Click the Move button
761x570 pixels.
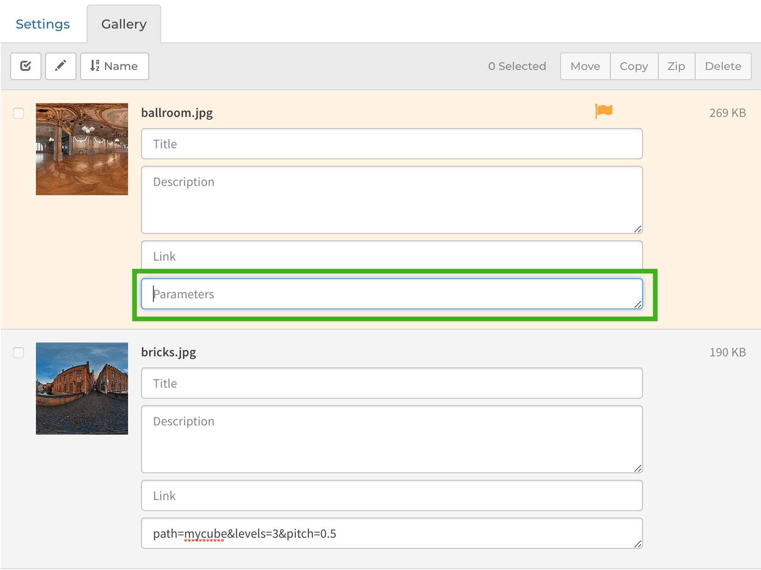click(585, 66)
